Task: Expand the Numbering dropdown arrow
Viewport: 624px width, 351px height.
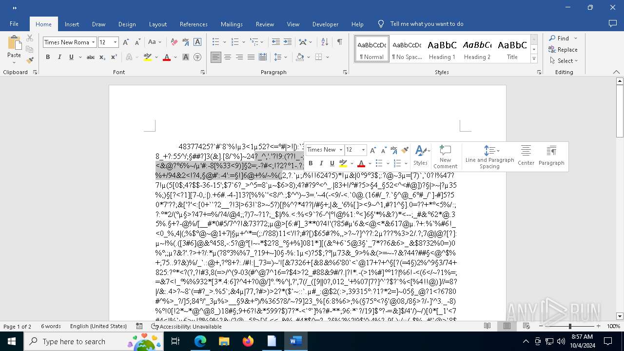Action: pos(243,42)
